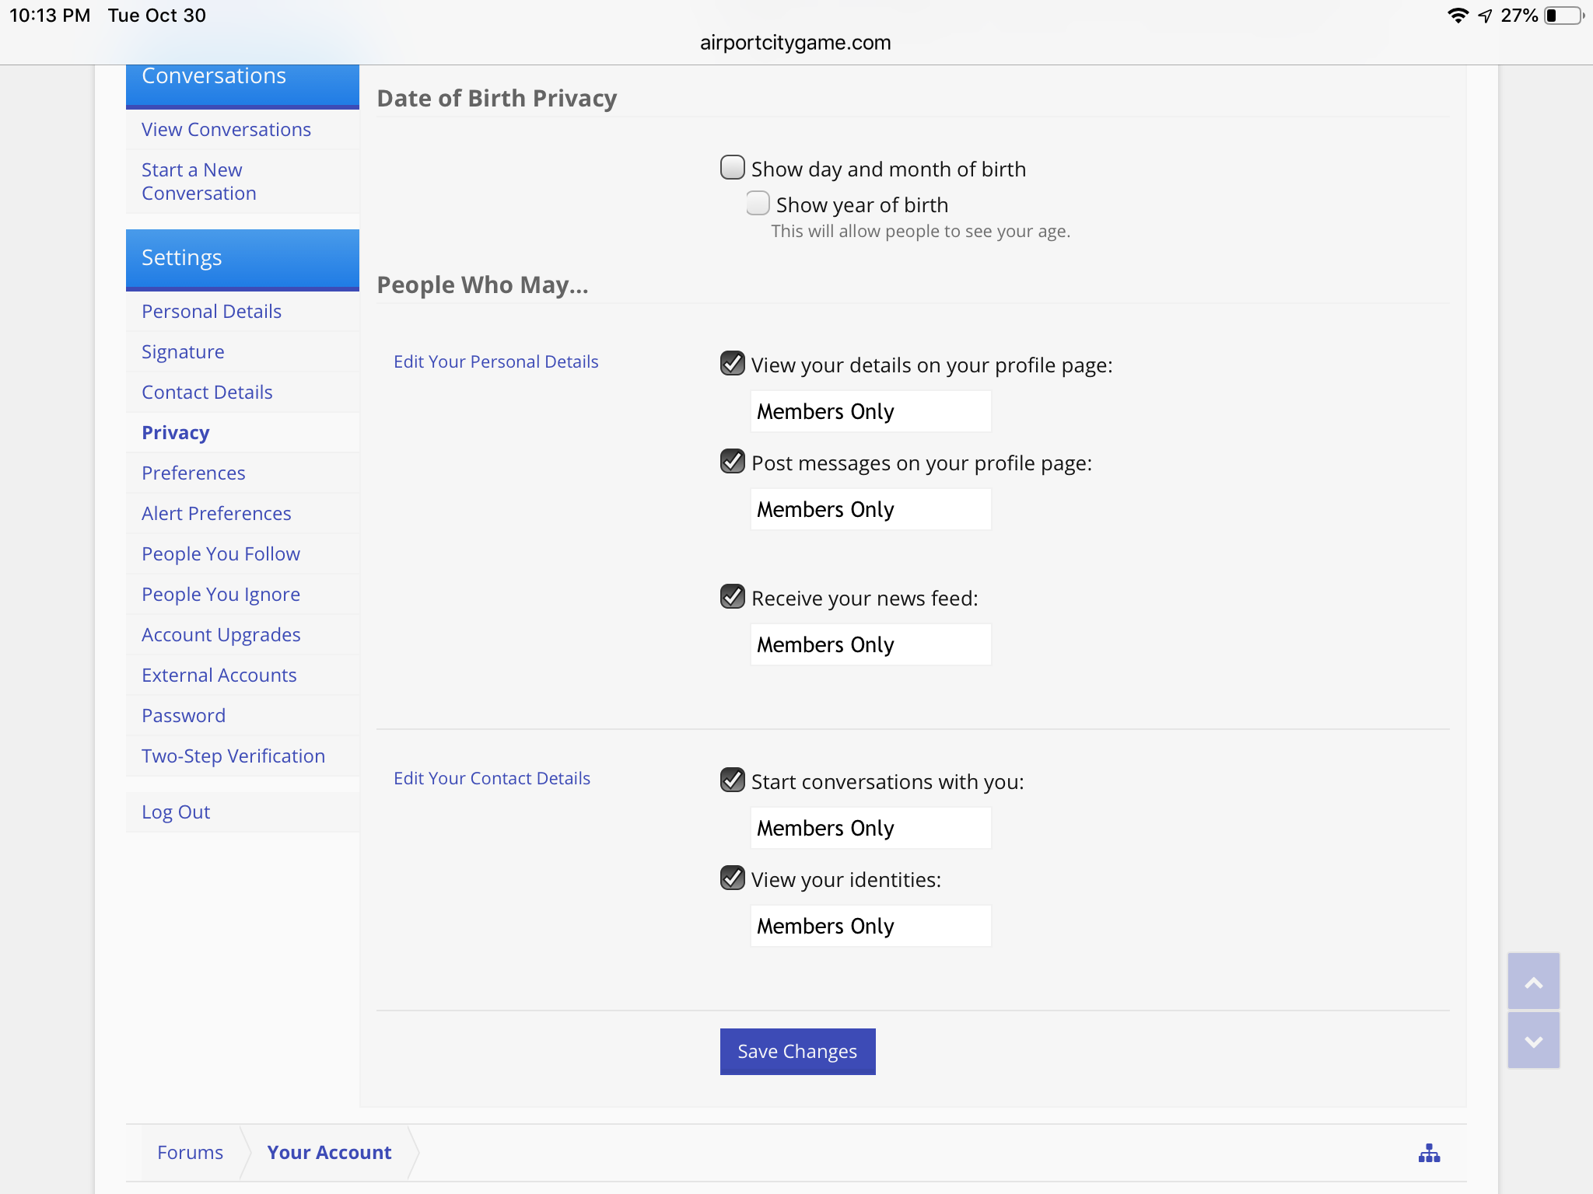This screenshot has width=1593, height=1194.
Task: Click the 'Date of Birth Privacy' heading
Action: pos(497,99)
